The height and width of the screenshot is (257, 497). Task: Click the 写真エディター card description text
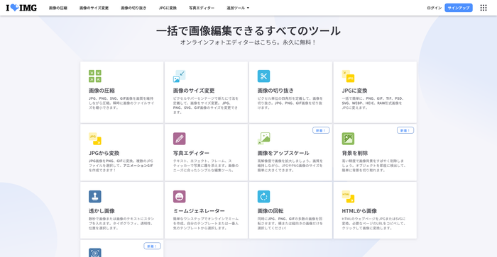pyautogui.click(x=206, y=166)
